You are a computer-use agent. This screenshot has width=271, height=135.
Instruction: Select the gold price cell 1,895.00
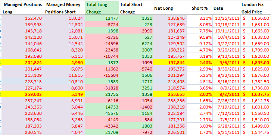(x=256, y=63)
